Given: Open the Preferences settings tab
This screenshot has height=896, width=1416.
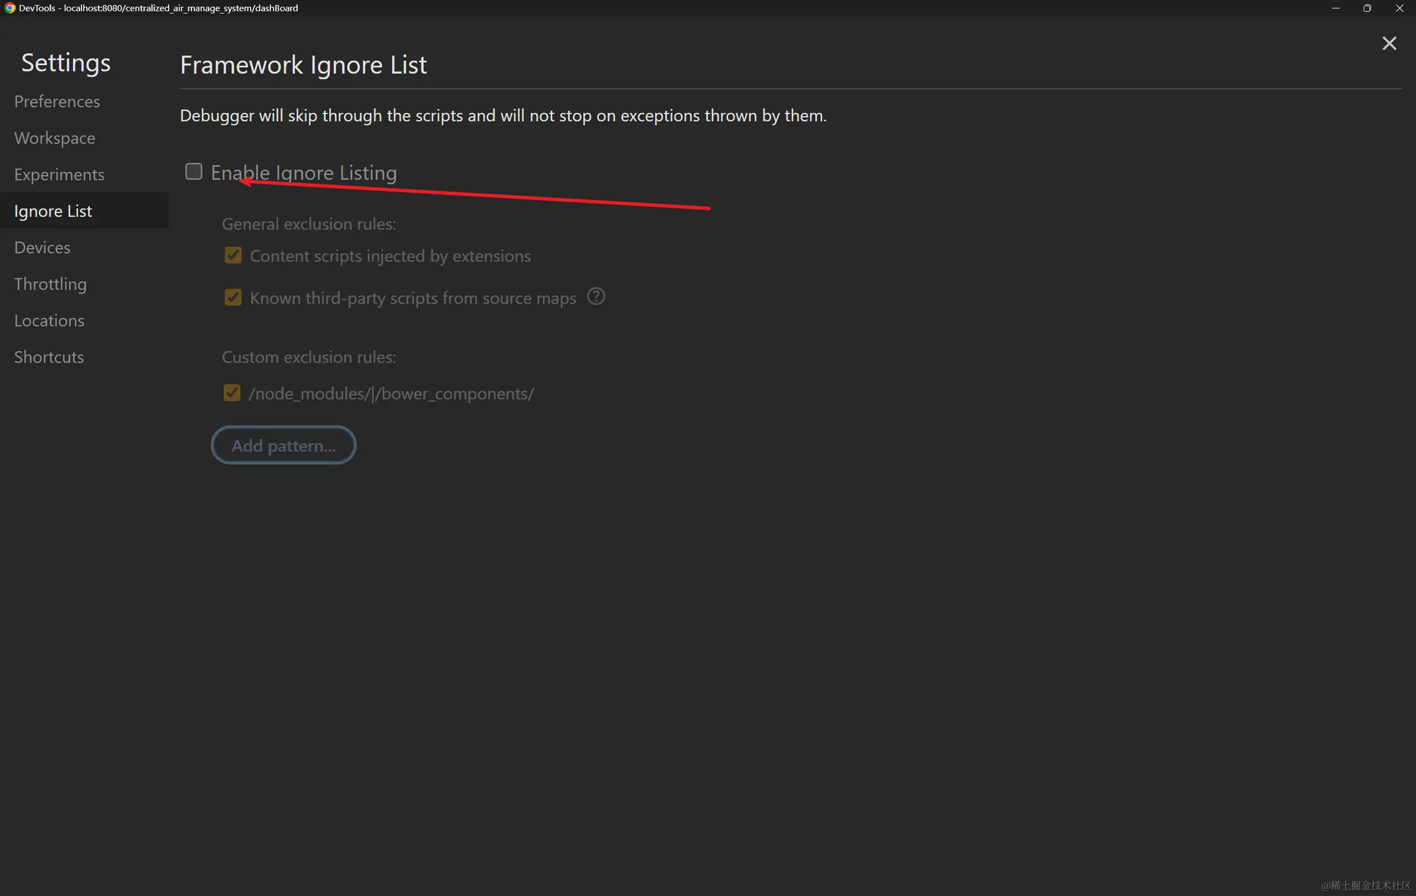Looking at the screenshot, I should point(57,102).
